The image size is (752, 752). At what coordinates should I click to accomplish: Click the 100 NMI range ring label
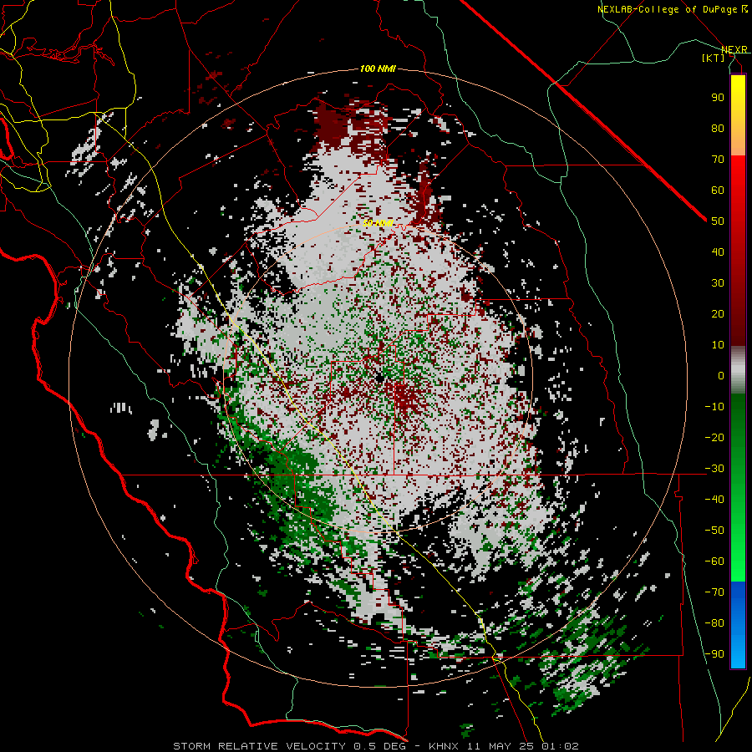378,69
